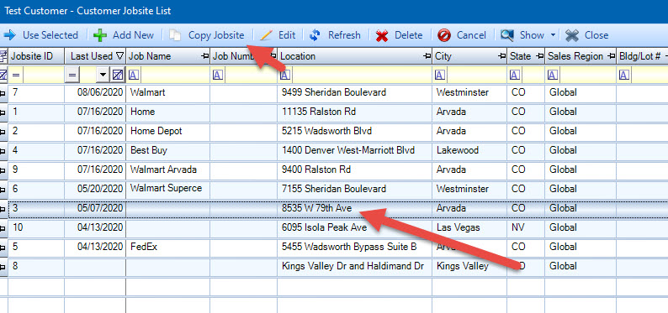Pin the Location column

427,56
